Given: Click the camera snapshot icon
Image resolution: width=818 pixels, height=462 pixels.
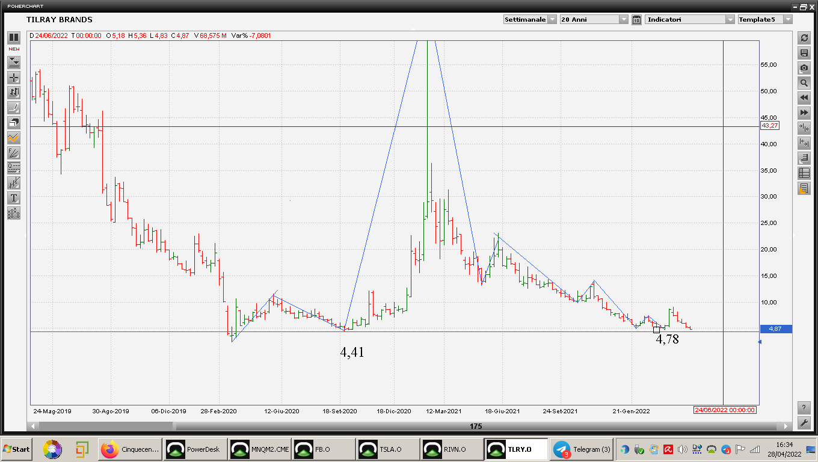Looking at the screenshot, I should coord(804,68).
